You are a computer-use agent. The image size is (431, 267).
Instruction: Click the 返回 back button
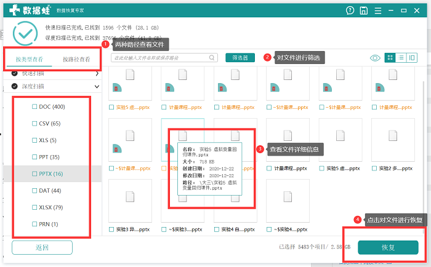click(42, 247)
